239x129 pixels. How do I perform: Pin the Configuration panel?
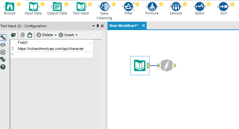(98, 26)
